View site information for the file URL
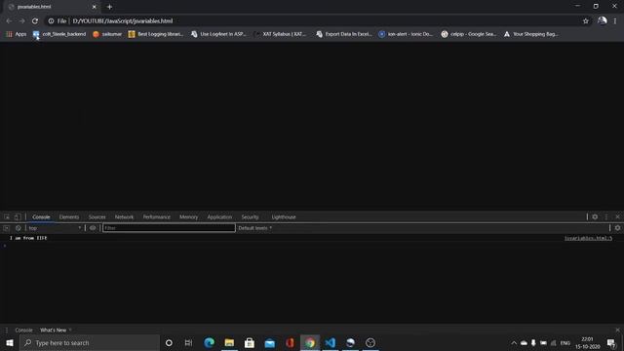The image size is (624, 351). tap(51, 21)
